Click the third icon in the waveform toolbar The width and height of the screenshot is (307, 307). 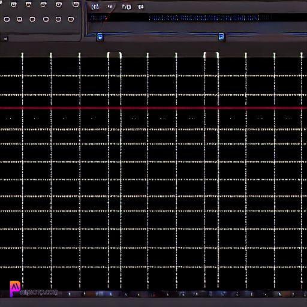127,7
